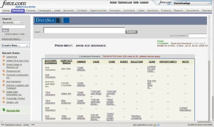Click the icon beside Juniper, Ltd.
214x127 pixels.
click(4, 102)
